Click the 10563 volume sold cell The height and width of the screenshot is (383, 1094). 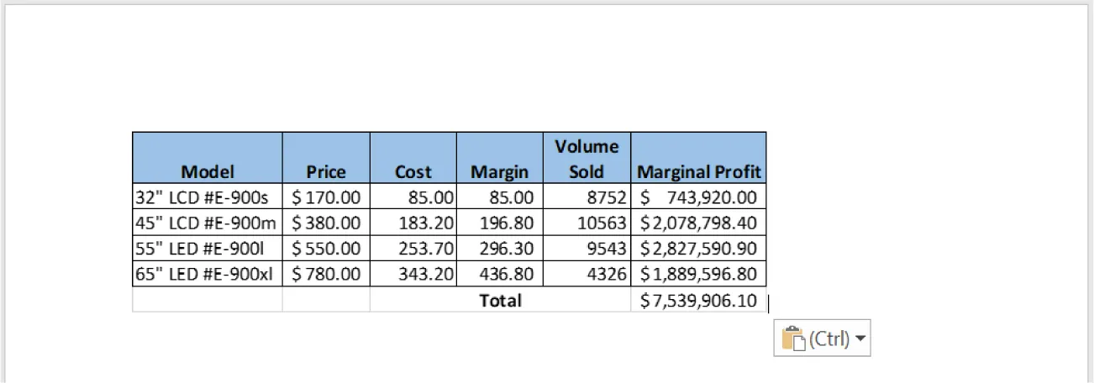pyautogui.click(x=586, y=223)
